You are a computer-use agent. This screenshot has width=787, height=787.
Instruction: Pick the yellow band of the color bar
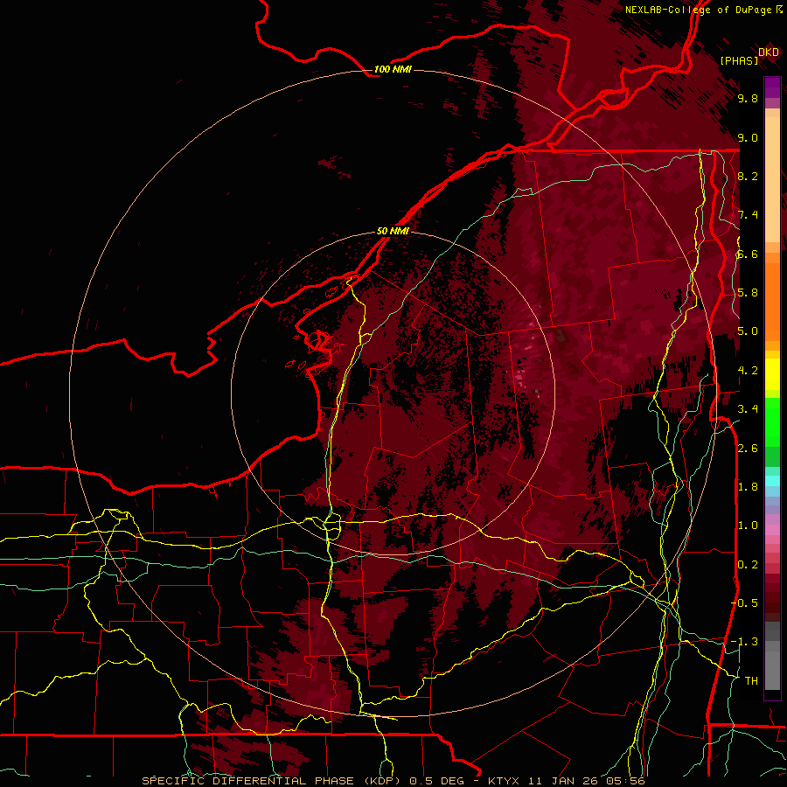(772, 374)
